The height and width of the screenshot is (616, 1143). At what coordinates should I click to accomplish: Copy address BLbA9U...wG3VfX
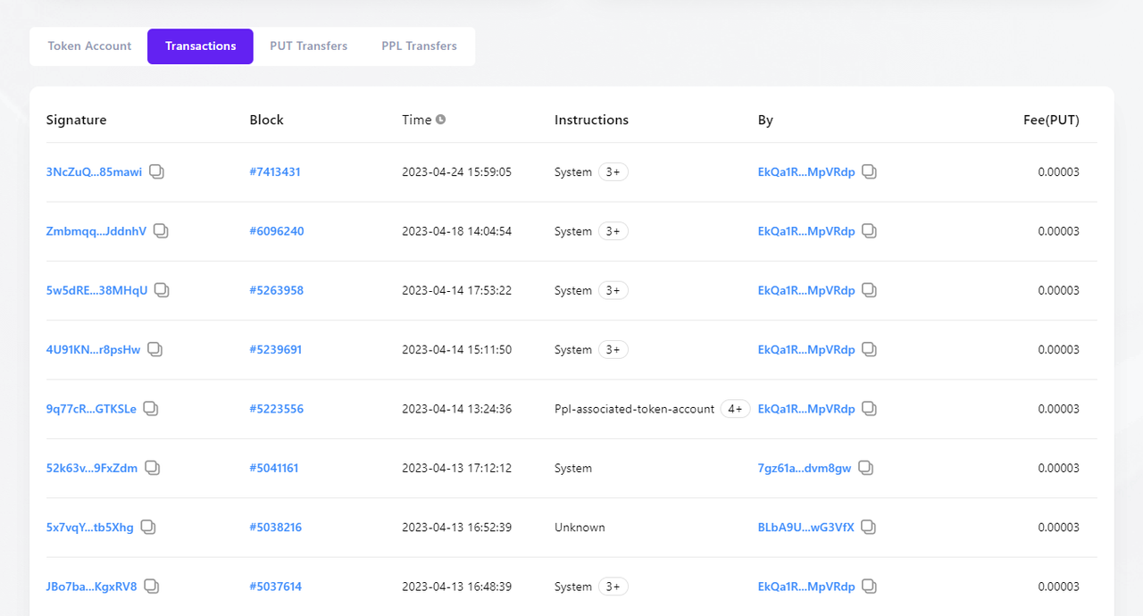pos(868,528)
